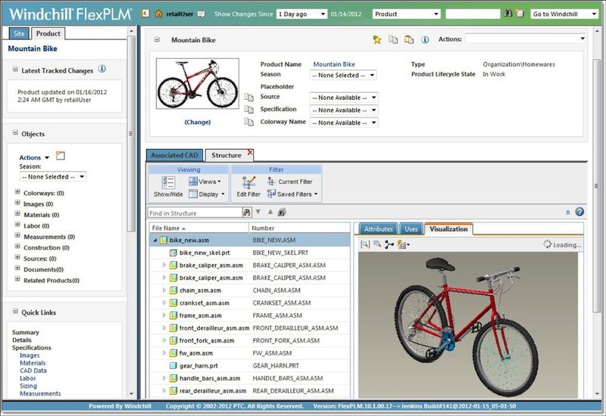The height and width of the screenshot is (416, 606).
Task: Click the zoom window icon in Visualization toolbar
Action: click(x=376, y=244)
